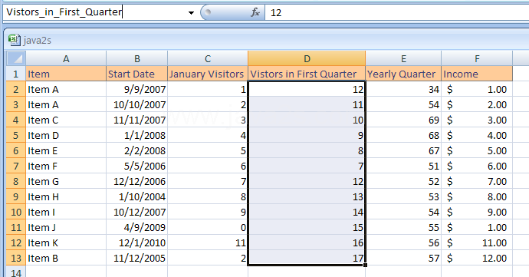
Task: Select cell containing 'Item E'
Action: pos(66,150)
